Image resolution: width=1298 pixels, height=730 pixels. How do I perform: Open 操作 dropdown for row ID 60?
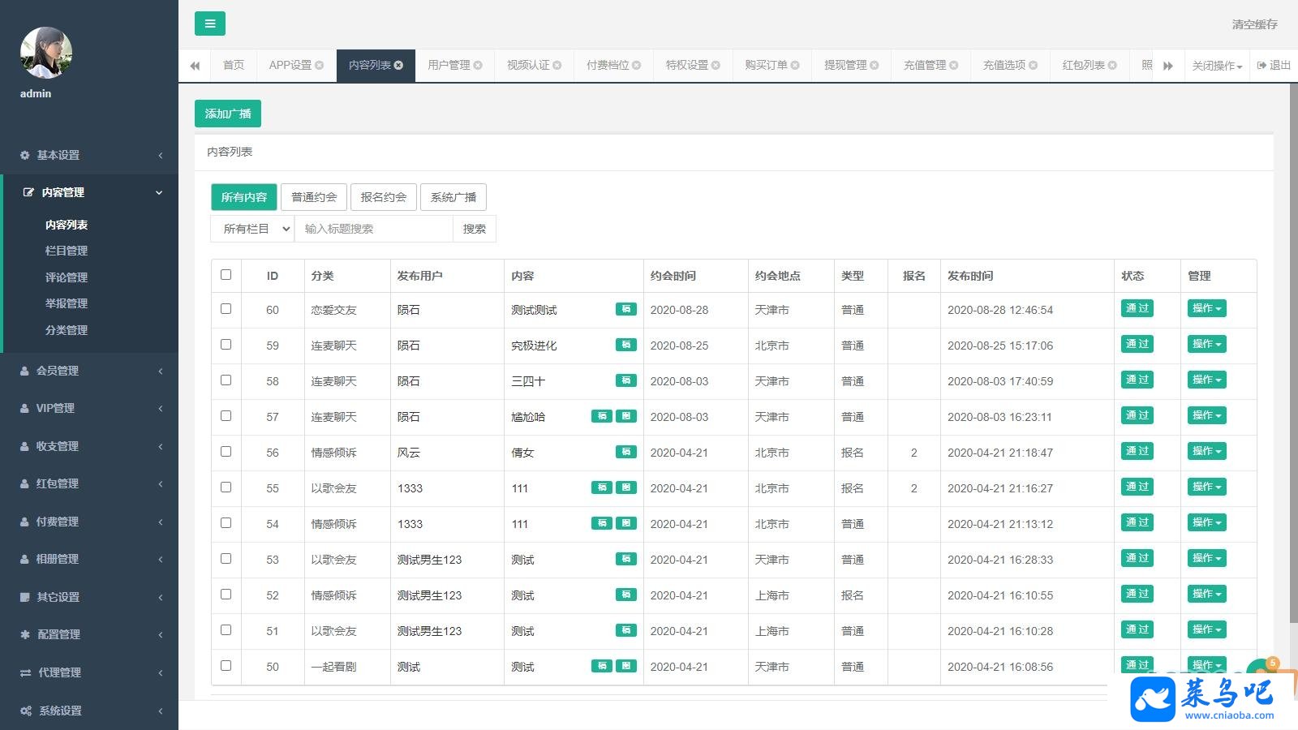[x=1206, y=308]
